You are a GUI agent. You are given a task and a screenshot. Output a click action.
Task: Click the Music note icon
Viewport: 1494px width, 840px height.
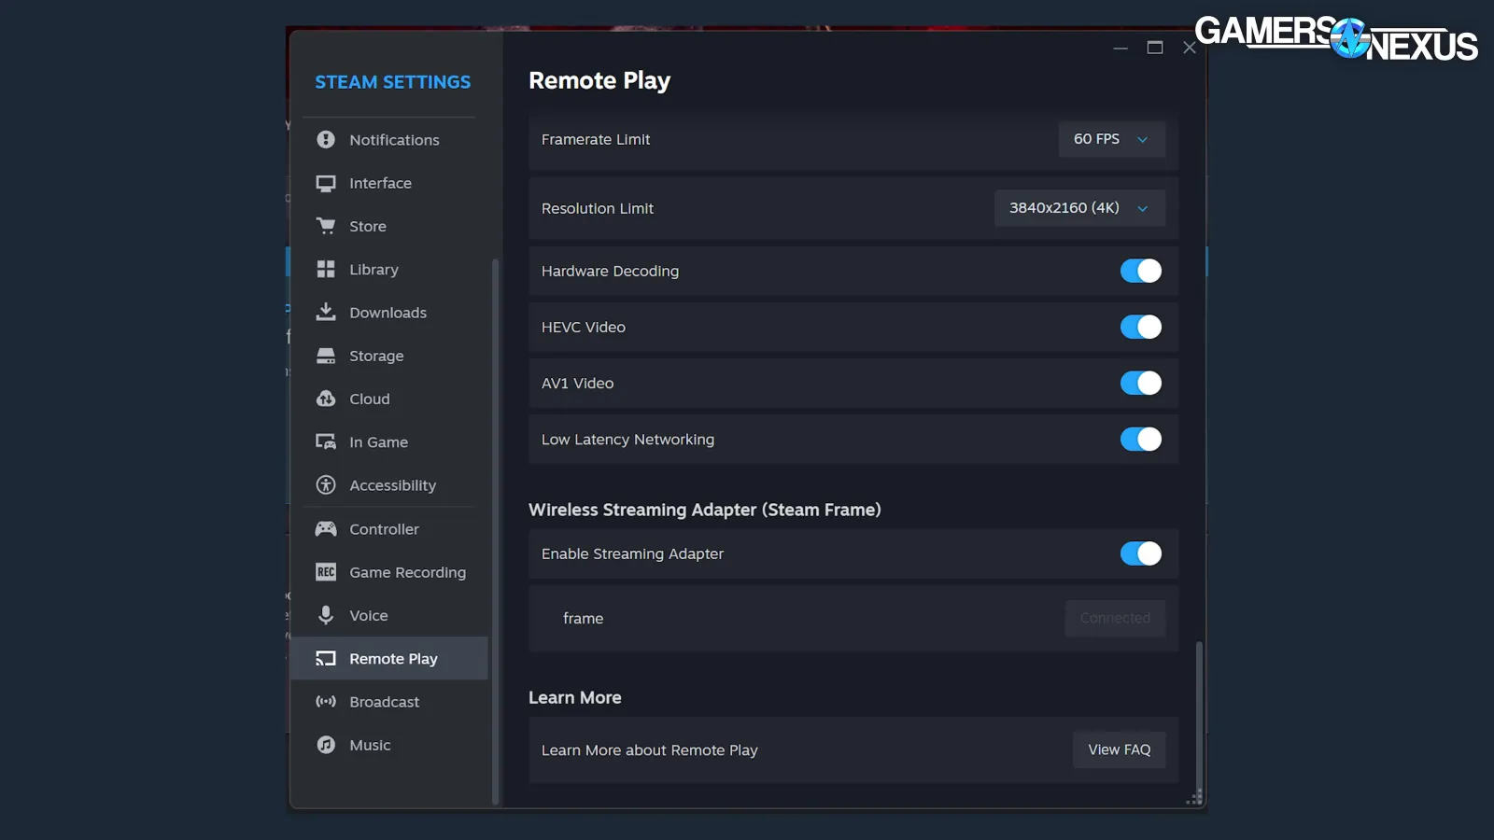tap(326, 745)
